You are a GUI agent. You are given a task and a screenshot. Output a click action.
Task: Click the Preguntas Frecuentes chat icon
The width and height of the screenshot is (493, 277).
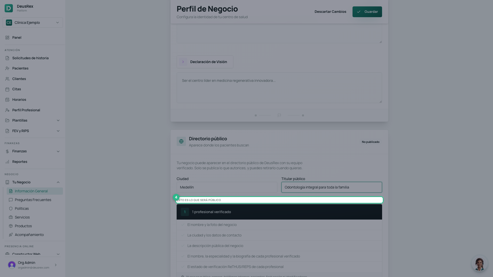click(x=11, y=200)
